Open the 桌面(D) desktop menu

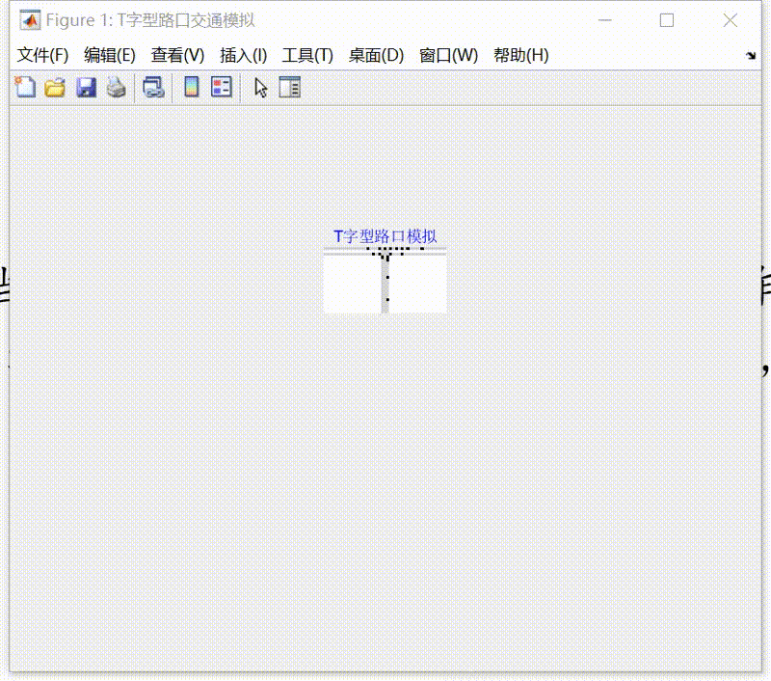tap(375, 55)
